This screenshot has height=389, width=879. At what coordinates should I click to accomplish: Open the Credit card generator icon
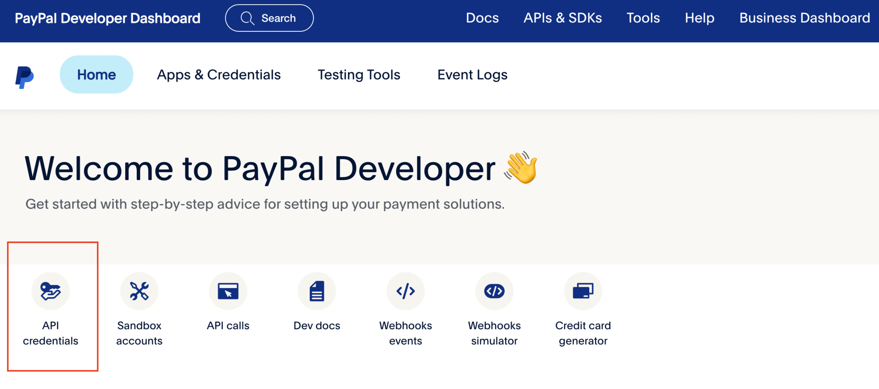click(583, 291)
